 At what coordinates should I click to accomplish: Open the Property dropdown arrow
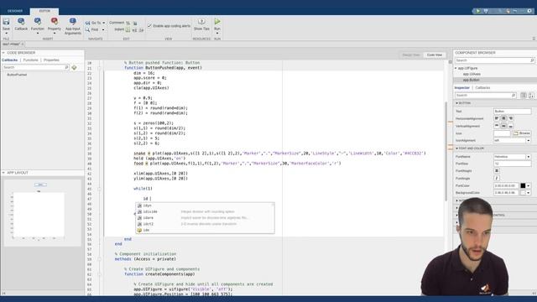(x=54, y=34)
